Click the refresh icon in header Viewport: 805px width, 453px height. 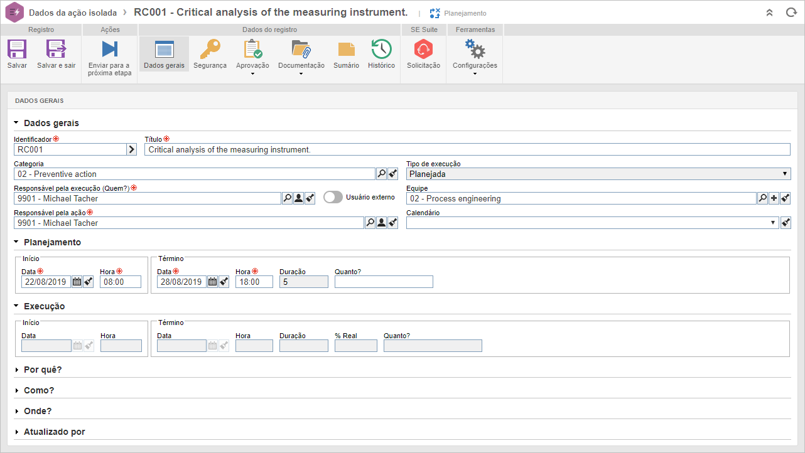[x=791, y=12]
